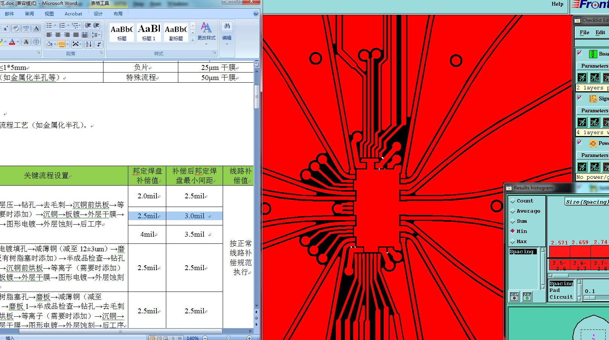Click the Signal layer check icon
609x340 pixels.
(593, 99)
